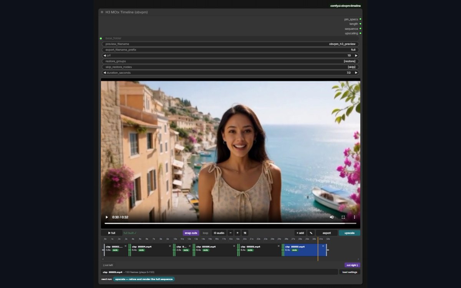Click the 20s mark on timeline ruler
This screenshot has height=288, width=461.
click(245, 239)
